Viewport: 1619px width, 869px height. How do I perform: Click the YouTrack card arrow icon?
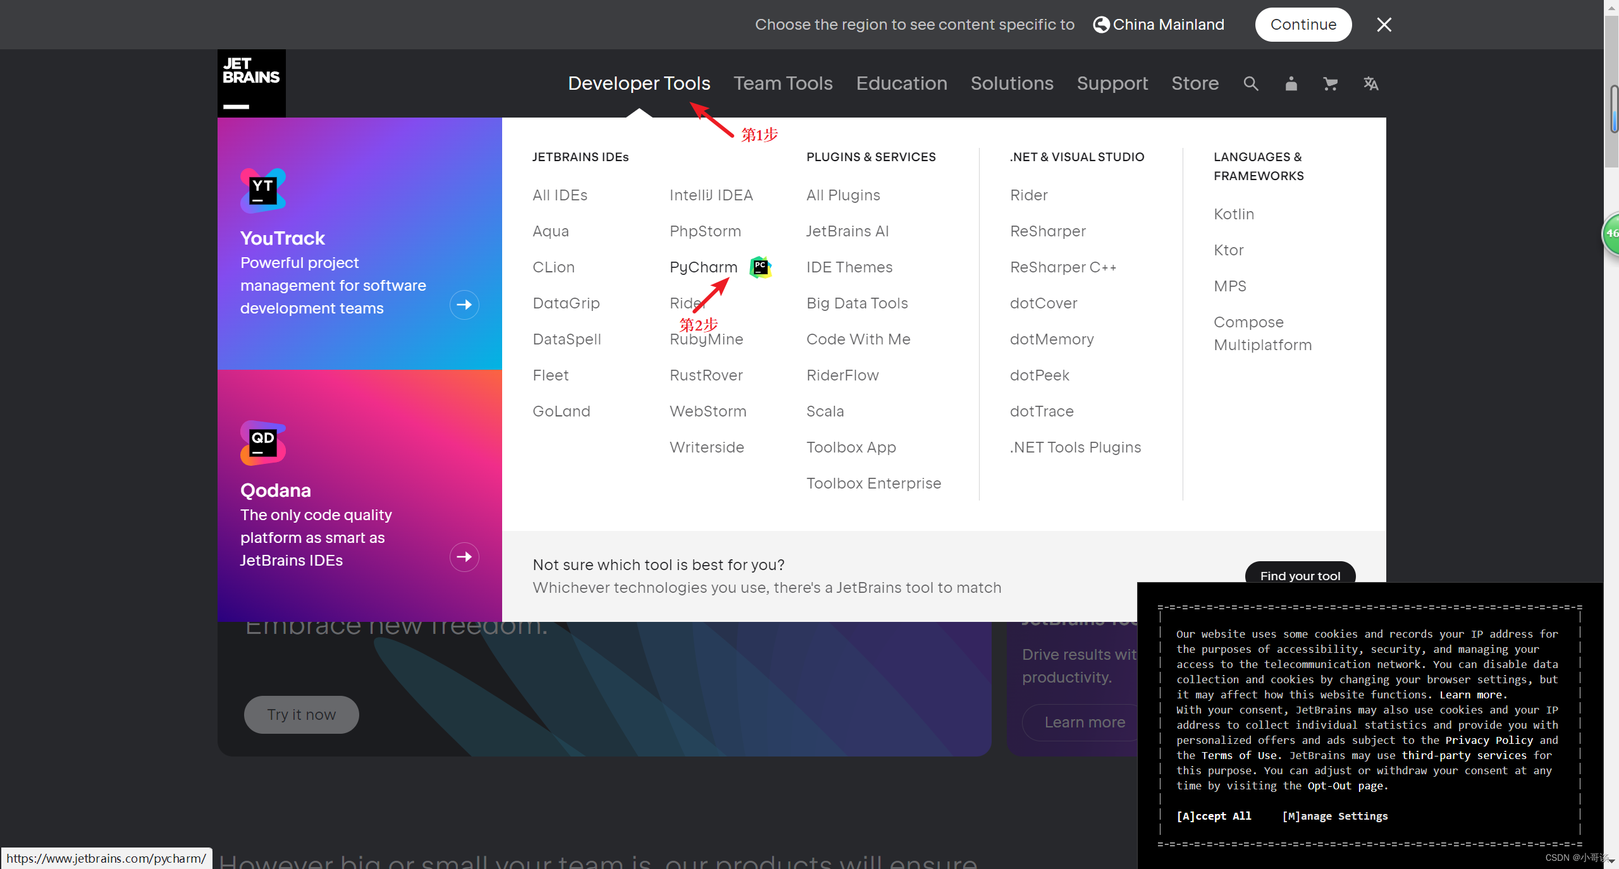pos(464,305)
